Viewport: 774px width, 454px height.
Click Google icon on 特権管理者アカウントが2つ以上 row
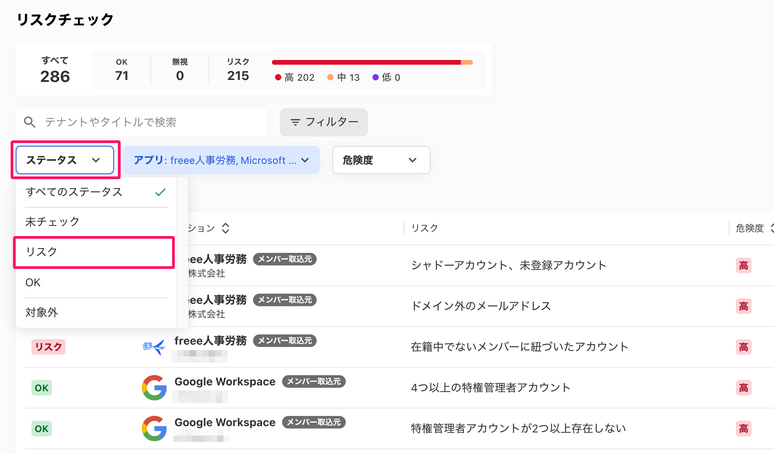(x=154, y=429)
